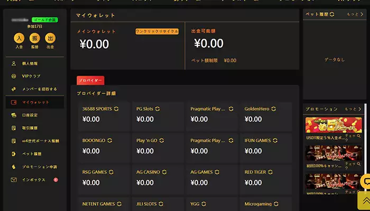Refresh the 36588 SPORTS balance

(116, 109)
